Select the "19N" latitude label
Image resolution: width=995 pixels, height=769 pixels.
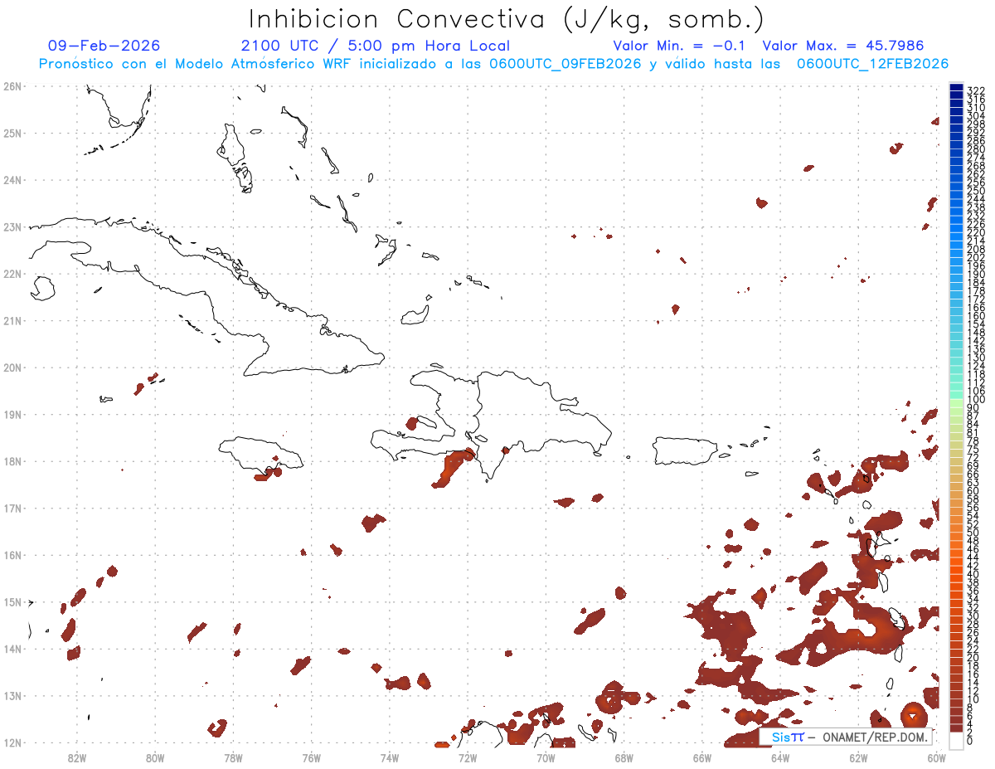pyautogui.click(x=12, y=414)
